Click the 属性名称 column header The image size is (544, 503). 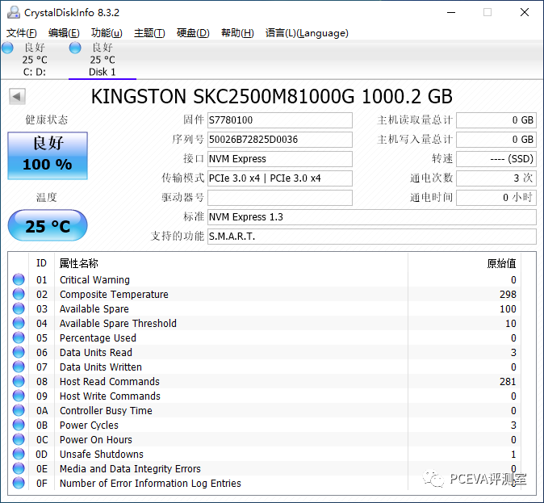coord(79,263)
